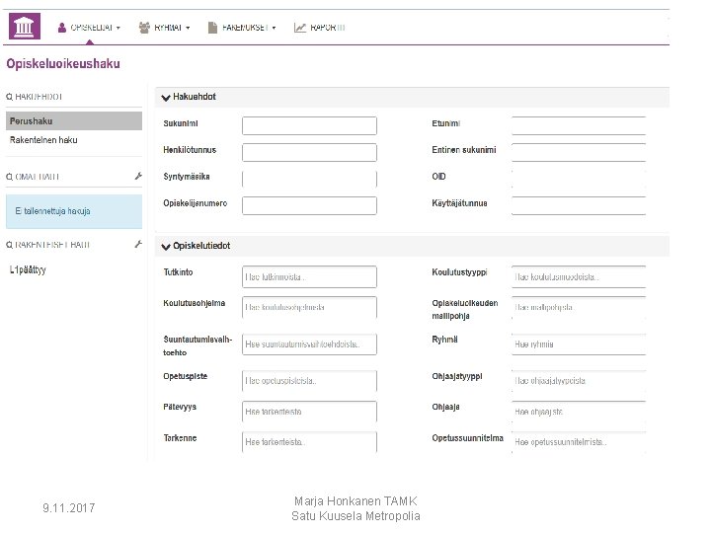Collapse the Opiskelutiedot section
711x533 pixels.
[166, 245]
